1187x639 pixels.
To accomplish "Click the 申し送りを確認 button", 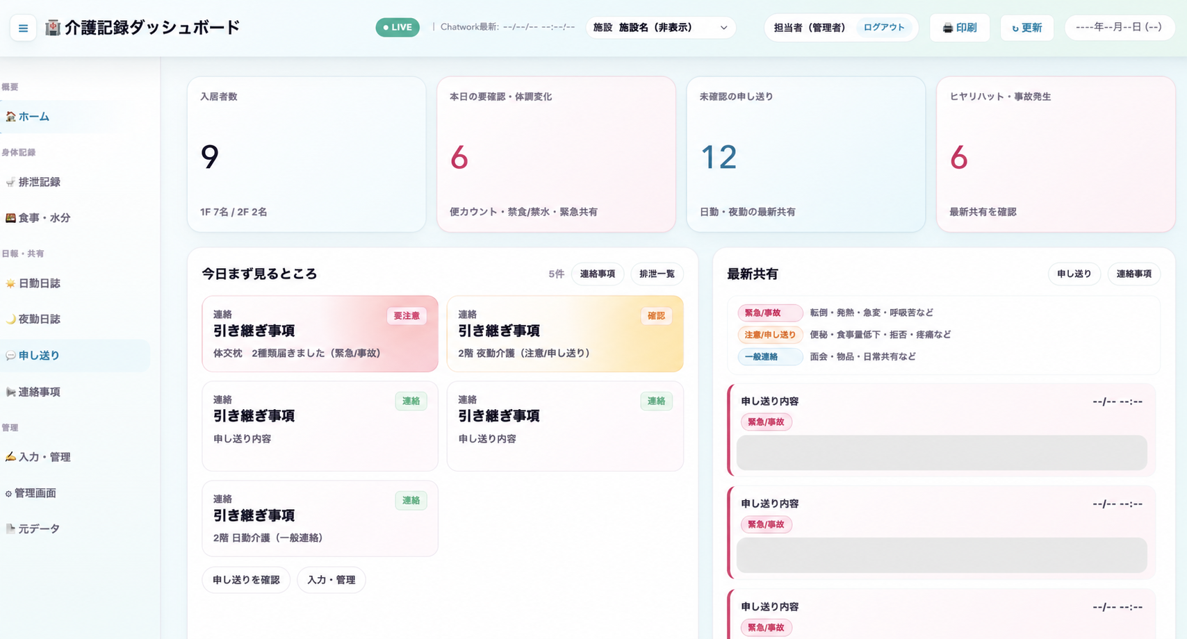I will point(246,580).
